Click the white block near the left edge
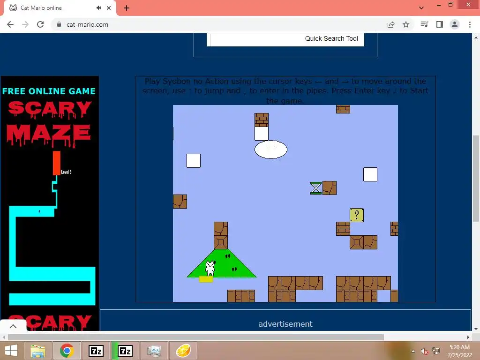Screen dimensions: 480x360 tap(194, 161)
